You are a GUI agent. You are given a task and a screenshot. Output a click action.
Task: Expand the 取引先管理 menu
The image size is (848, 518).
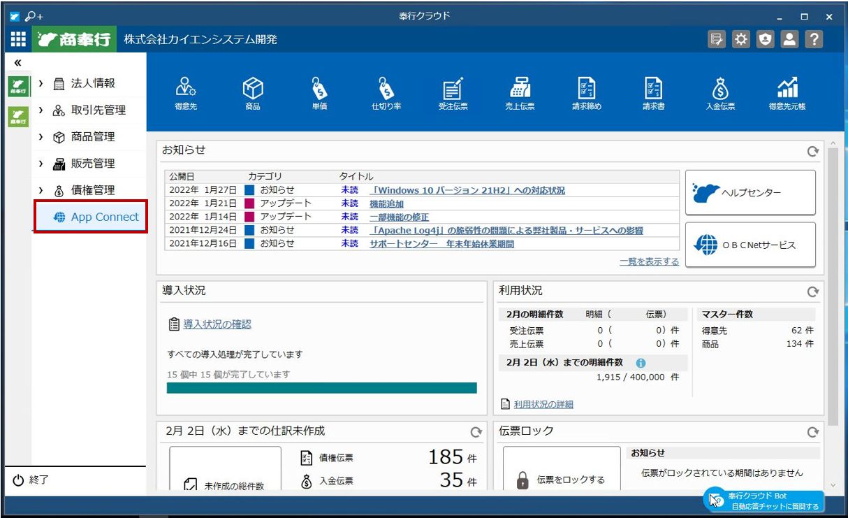tap(89, 110)
